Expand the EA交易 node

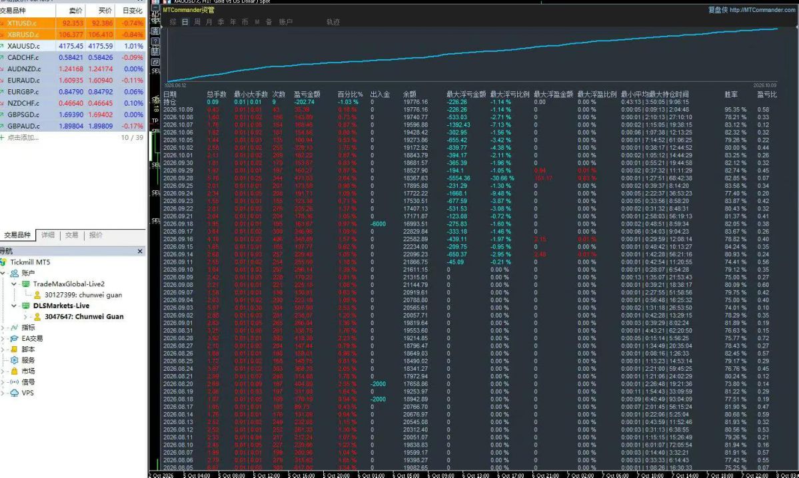[3, 338]
